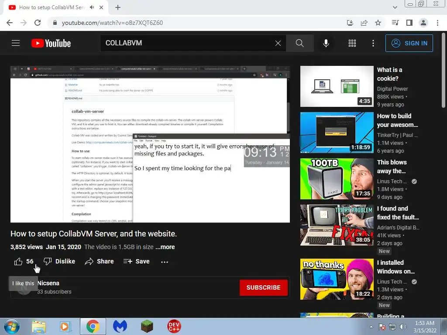Dislike the CollabVM video
The image size is (447, 335).
coord(59,261)
